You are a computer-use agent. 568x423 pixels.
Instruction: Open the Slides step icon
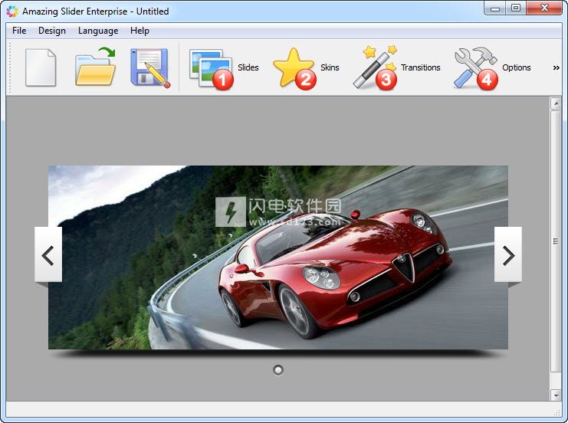pos(212,69)
